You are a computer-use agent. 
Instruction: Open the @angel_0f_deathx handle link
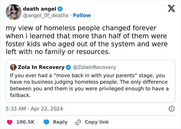[x=46, y=15]
